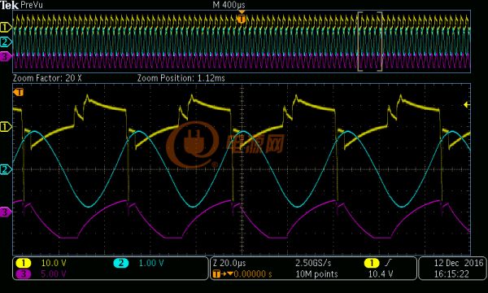The width and height of the screenshot is (488, 293).
Task: Click the M 400µs main timebase label
Action: coord(229,5)
